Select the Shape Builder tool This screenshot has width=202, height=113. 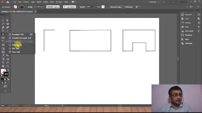tap(3, 48)
